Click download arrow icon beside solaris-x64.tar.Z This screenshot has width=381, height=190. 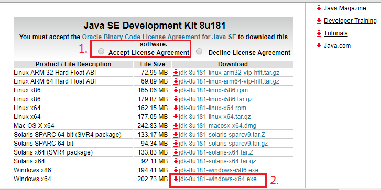click(x=176, y=152)
